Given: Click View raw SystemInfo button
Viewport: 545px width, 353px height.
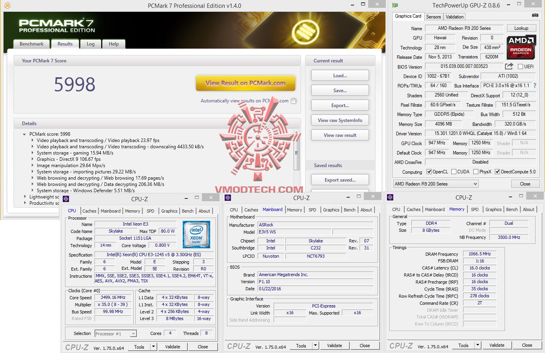Looking at the screenshot, I should coord(340,120).
